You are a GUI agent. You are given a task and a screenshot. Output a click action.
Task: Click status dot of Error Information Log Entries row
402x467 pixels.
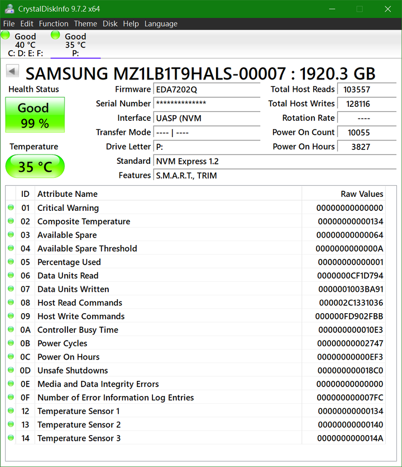click(11, 397)
